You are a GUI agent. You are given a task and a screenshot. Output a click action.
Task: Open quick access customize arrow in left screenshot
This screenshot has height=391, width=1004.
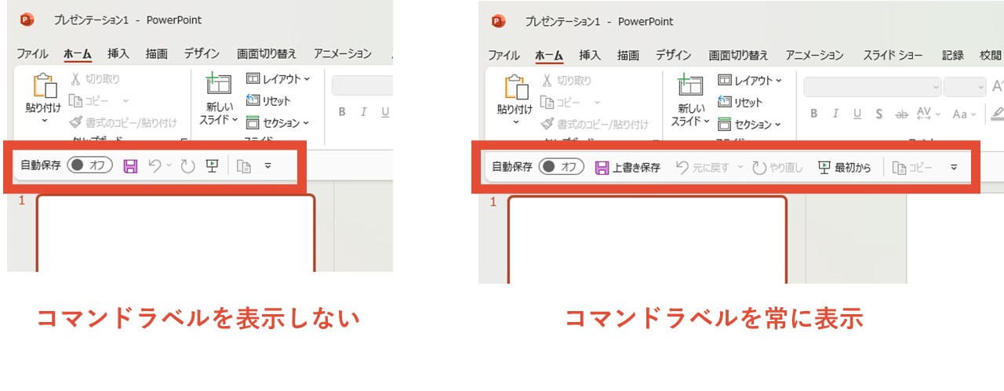click(x=267, y=166)
